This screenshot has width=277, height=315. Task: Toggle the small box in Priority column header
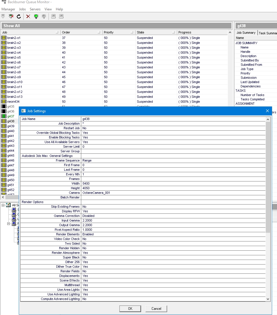click(x=132, y=32)
